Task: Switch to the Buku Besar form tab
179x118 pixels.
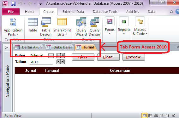Action: pyautogui.click(x=59, y=47)
